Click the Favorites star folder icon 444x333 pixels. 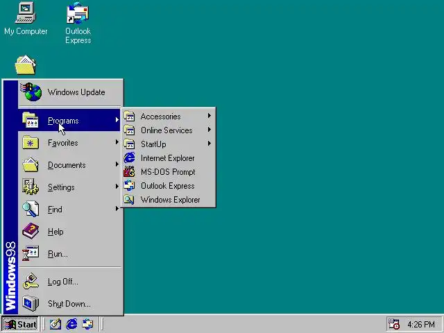tap(31, 142)
